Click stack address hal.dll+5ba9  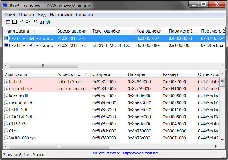(69, 82)
